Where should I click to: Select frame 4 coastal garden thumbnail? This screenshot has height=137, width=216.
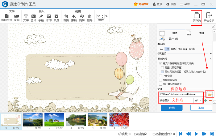pyautogui.click(x=98, y=120)
